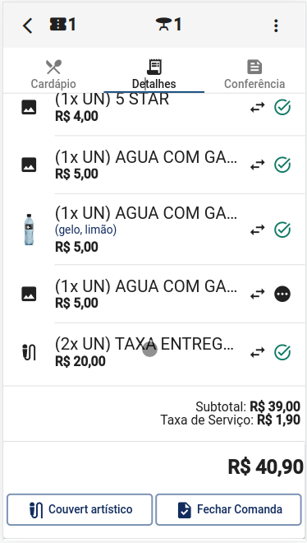
Task: Click water bottle thumbnail image
Action: pyautogui.click(x=29, y=230)
